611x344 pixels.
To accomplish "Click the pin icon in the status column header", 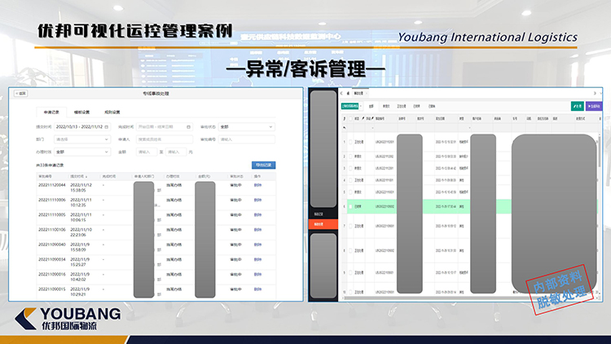I will point(363,118).
